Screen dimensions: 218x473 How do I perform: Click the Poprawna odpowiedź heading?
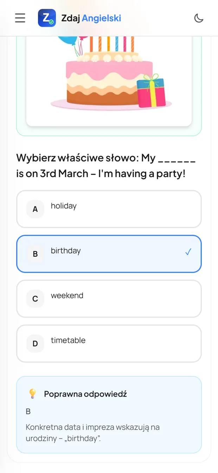(85, 394)
